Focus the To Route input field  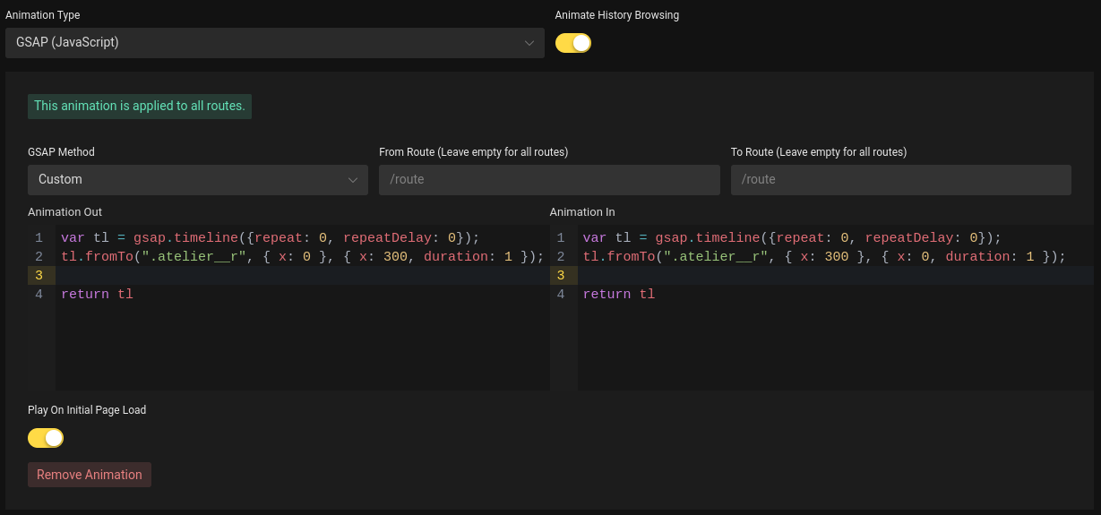click(x=901, y=179)
